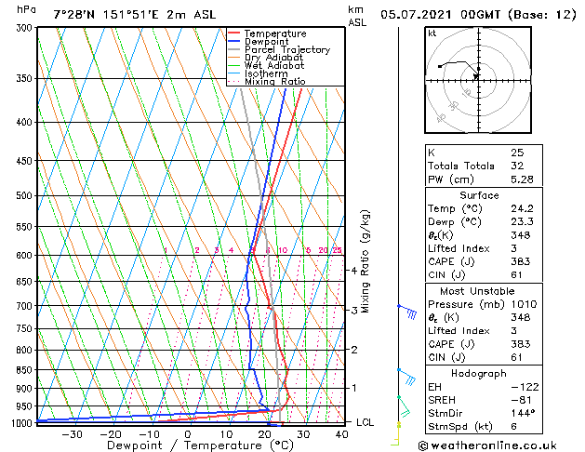The height and width of the screenshot is (452, 585).
Task: Click the 1 km altitude tick label
Action: pyautogui.click(x=354, y=388)
